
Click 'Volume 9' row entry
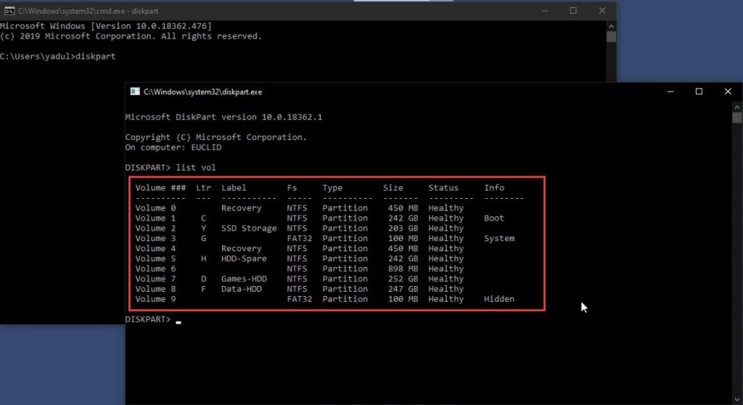(x=155, y=299)
